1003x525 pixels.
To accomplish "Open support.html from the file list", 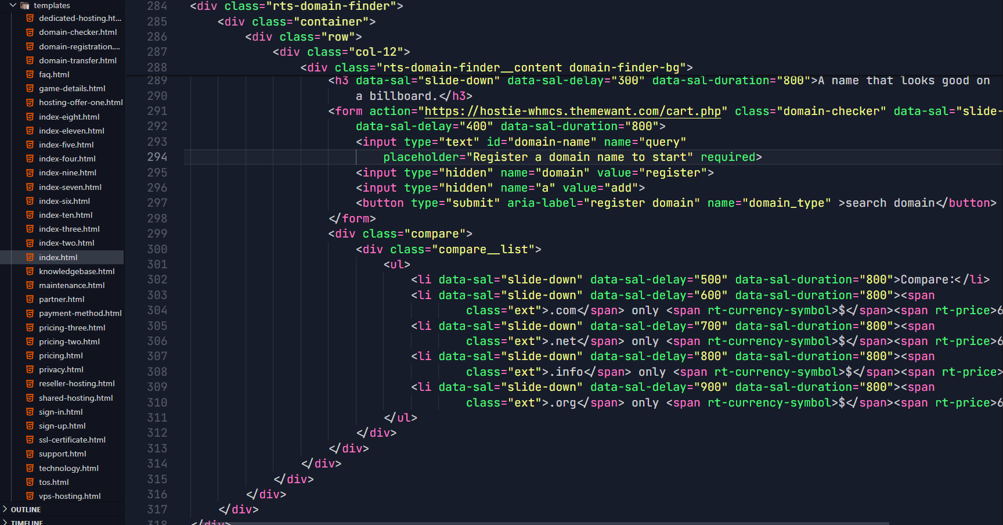I will (x=62, y=454).
